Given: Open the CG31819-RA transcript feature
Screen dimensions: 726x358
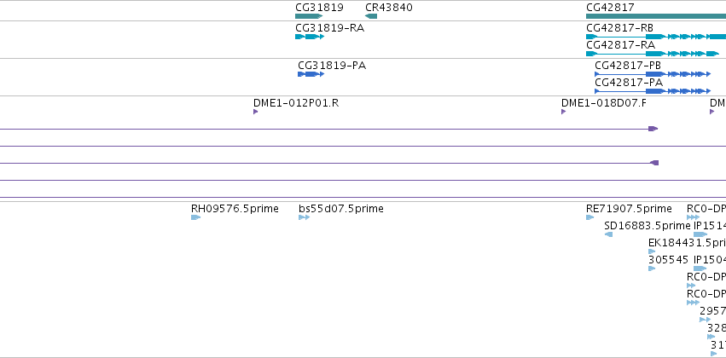Looking at the screenshot, I should click(310, 37).
